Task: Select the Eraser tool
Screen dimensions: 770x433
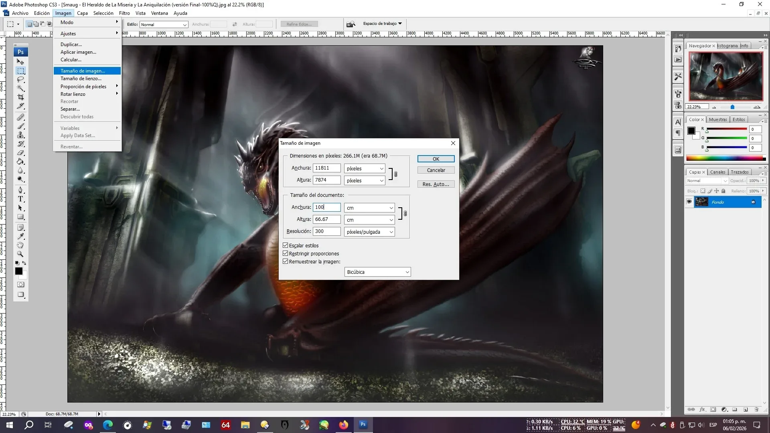Action: coord(20,153)
